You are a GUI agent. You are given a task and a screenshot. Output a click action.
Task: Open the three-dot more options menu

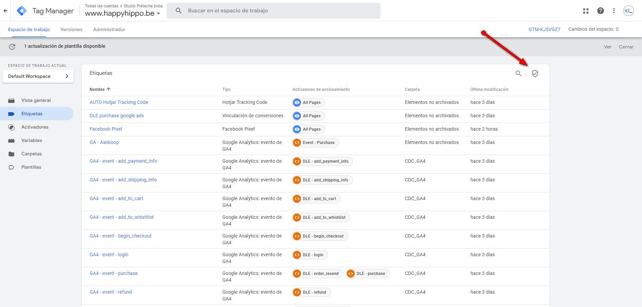coord(614,11)
